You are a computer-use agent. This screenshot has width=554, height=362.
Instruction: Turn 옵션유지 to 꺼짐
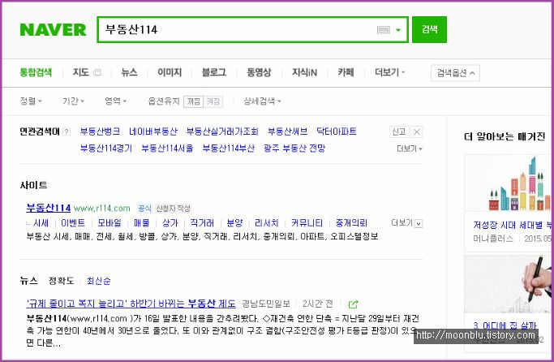click(193, 101)
